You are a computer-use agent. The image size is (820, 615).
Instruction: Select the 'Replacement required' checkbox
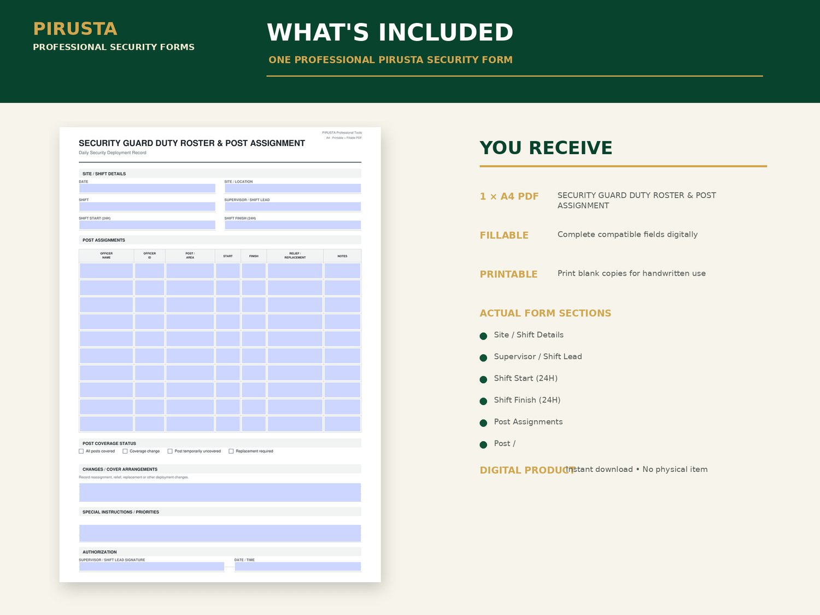pos(231,452)
